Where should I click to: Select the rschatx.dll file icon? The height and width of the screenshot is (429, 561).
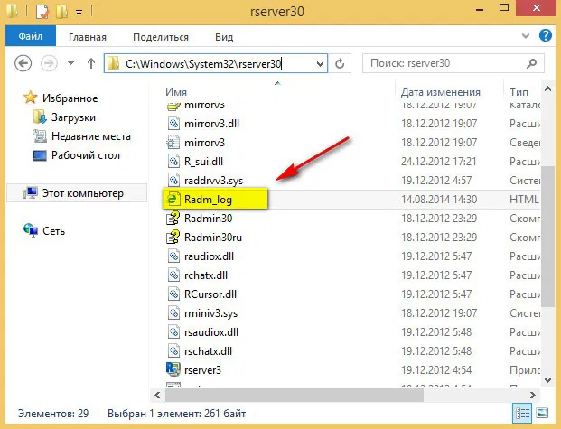tap(173, 351)
